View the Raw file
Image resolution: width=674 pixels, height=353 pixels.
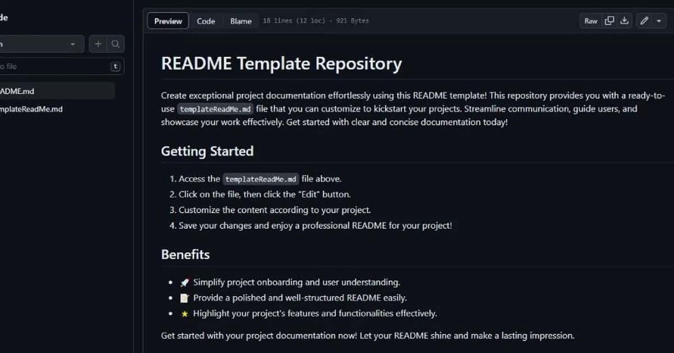click(x=591, y=21)
